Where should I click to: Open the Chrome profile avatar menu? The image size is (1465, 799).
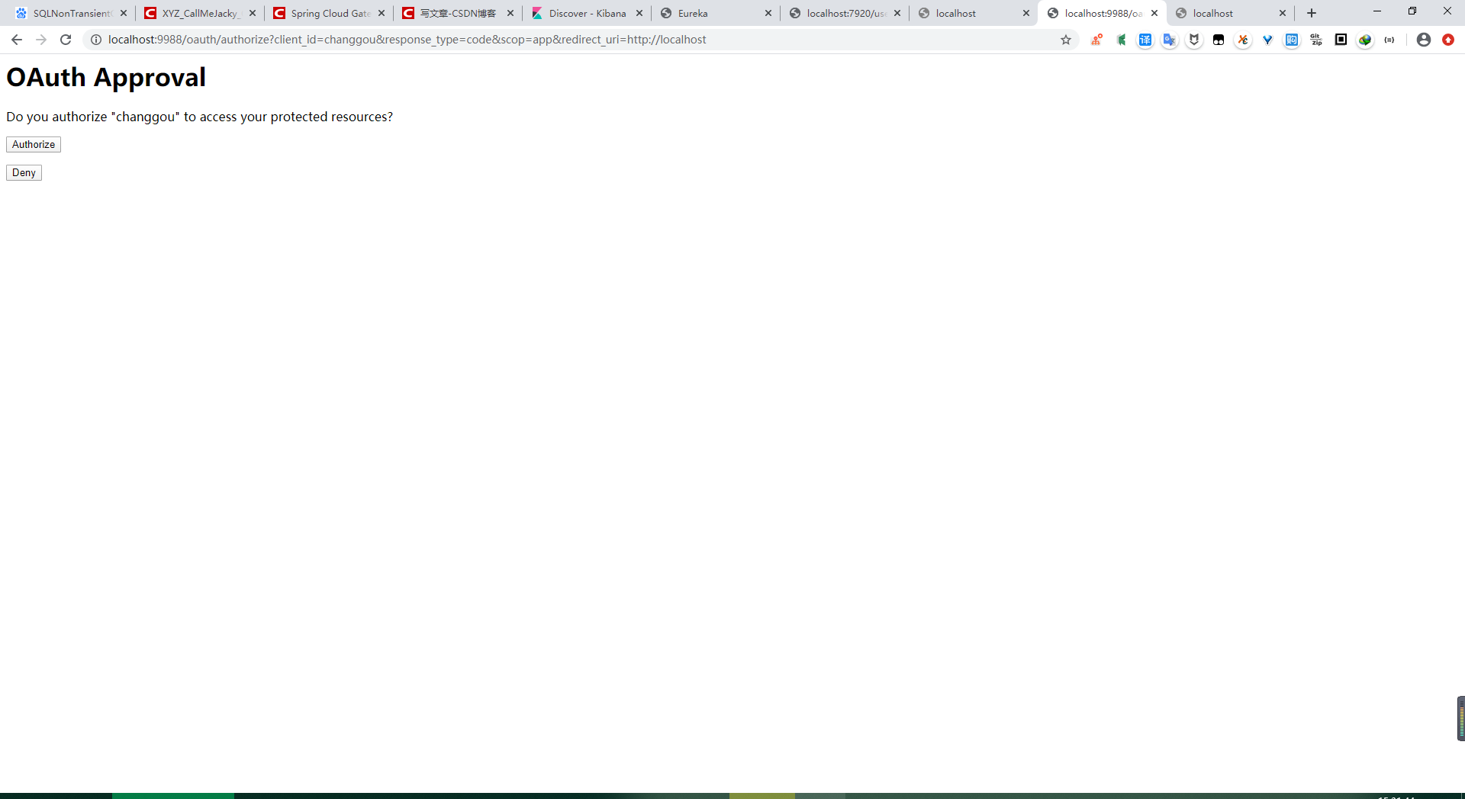1424,40
